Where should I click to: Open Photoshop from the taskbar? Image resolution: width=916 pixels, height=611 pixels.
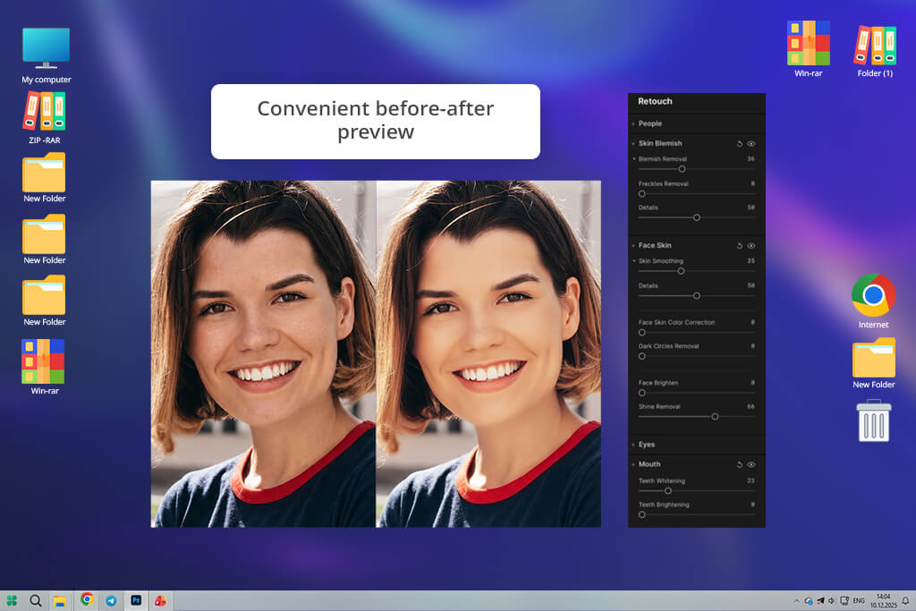(x=136, y=600)
